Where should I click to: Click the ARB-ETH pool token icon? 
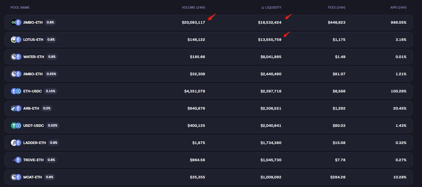[16, 108]
